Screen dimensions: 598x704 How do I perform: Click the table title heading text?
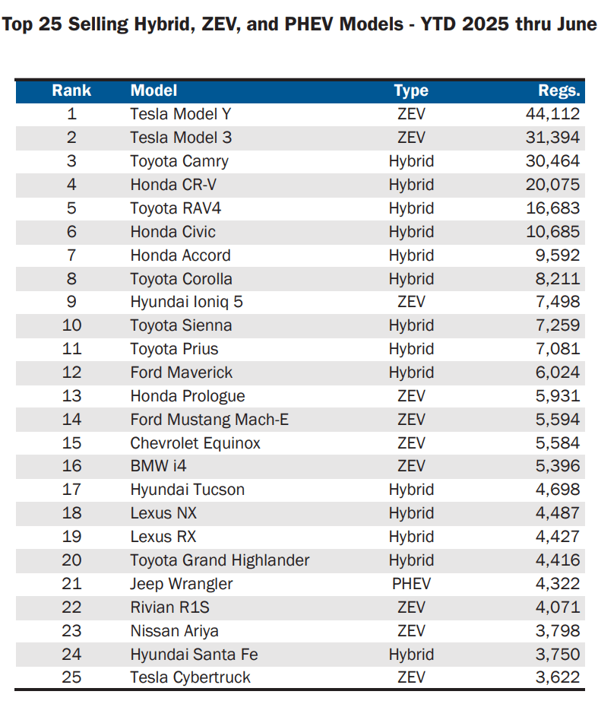tap(299, 24)
